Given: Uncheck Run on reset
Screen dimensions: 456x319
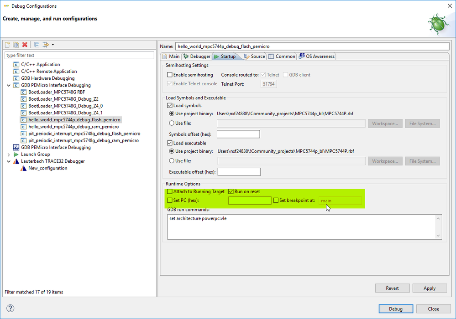Looking at the screenshot, I should (x=231, y=191).
